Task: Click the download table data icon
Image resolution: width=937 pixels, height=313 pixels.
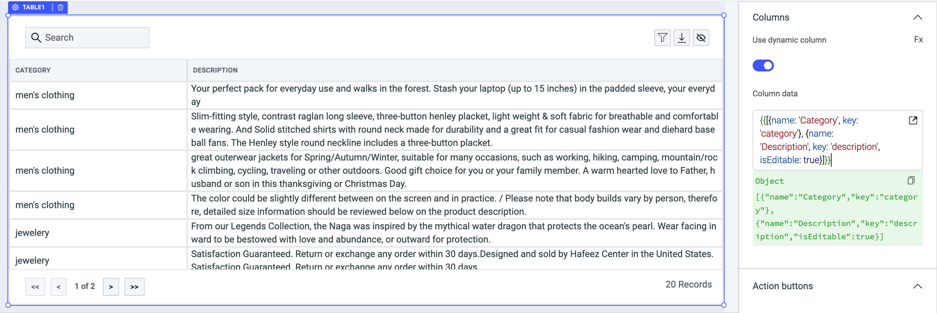Action: tap(681, 38)
